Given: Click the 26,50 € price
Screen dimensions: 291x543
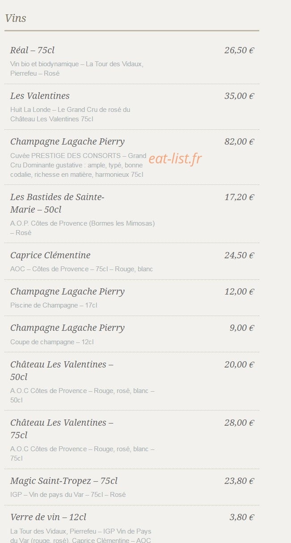Looking at the screenshot, I should pyautogui.click(x=239, y=50).
